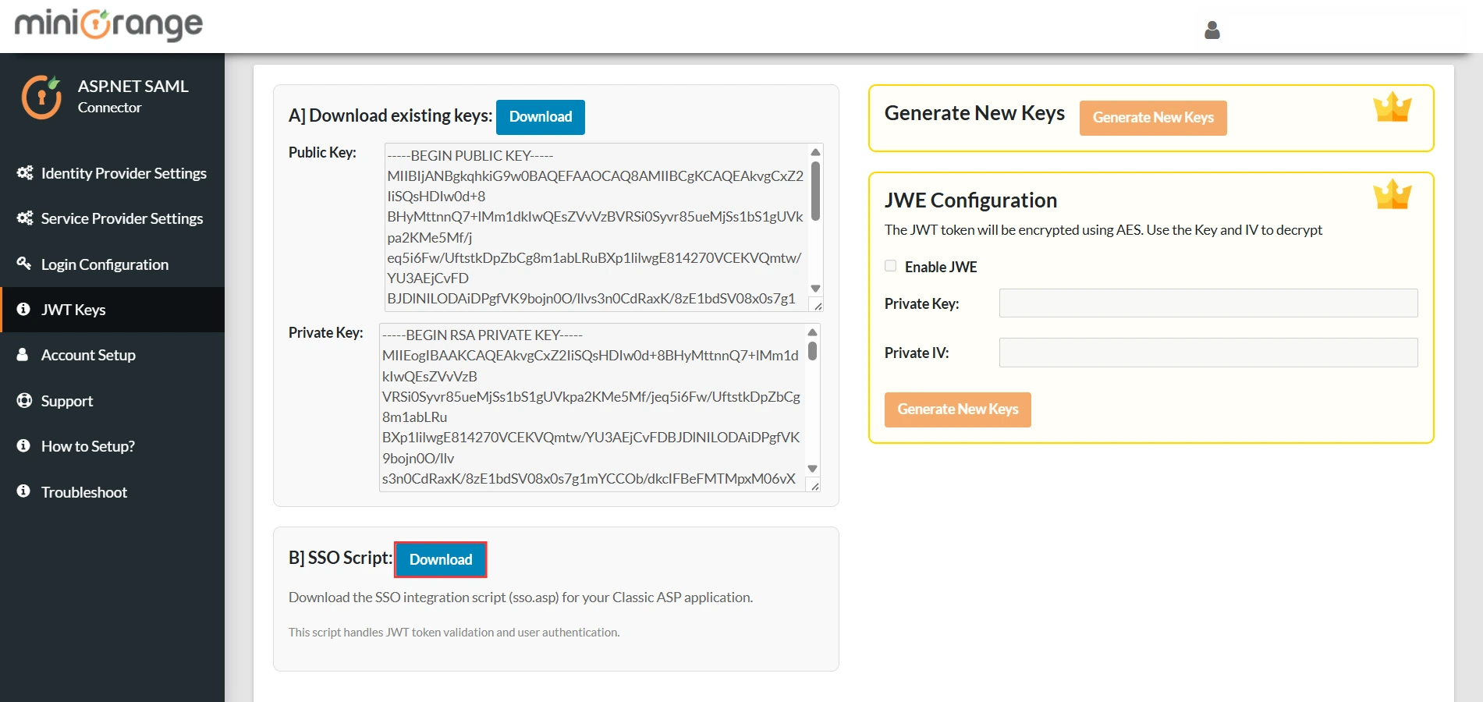The width and height of the screenshot is (1483, 702).
Task: Click the Public Key scrollbar up arrow
Action: coord(815,152)
